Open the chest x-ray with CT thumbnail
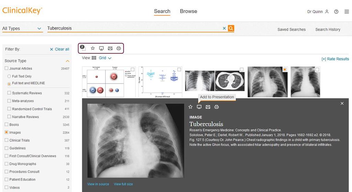 click(x=215, y=81)
